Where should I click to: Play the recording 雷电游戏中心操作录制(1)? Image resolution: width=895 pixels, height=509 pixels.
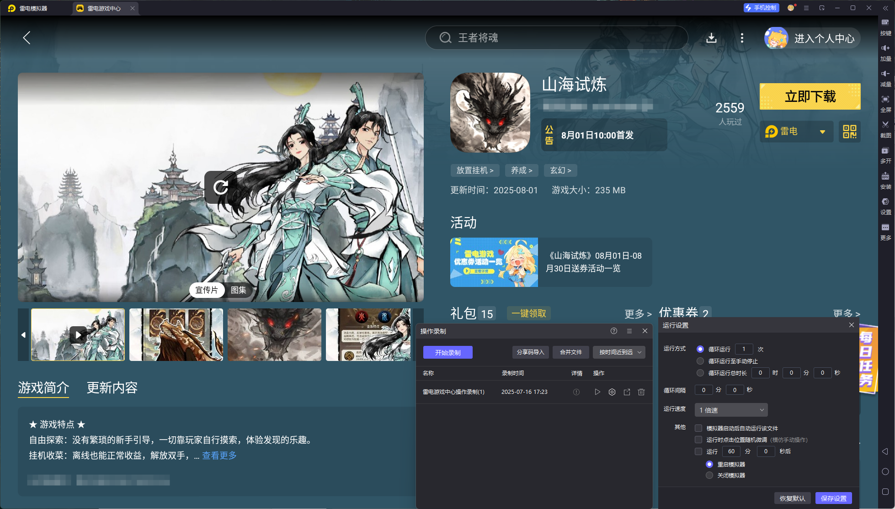[x=597, y=392]
